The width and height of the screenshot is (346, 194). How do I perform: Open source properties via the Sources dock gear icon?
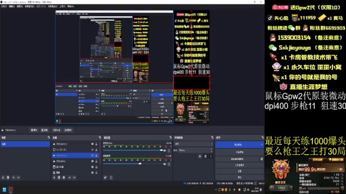click(x=64, y=178)
